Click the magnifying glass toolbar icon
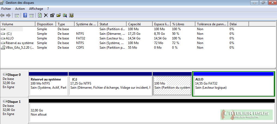Screen dimensions: 277x124 (x=65, y=15)
